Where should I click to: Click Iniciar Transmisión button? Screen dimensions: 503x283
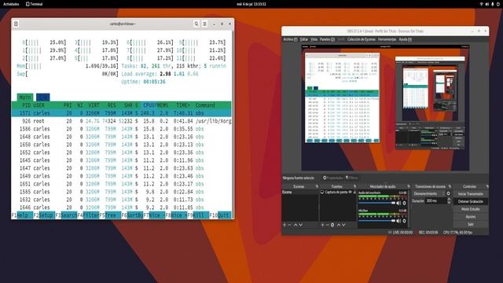click(471, 194)
